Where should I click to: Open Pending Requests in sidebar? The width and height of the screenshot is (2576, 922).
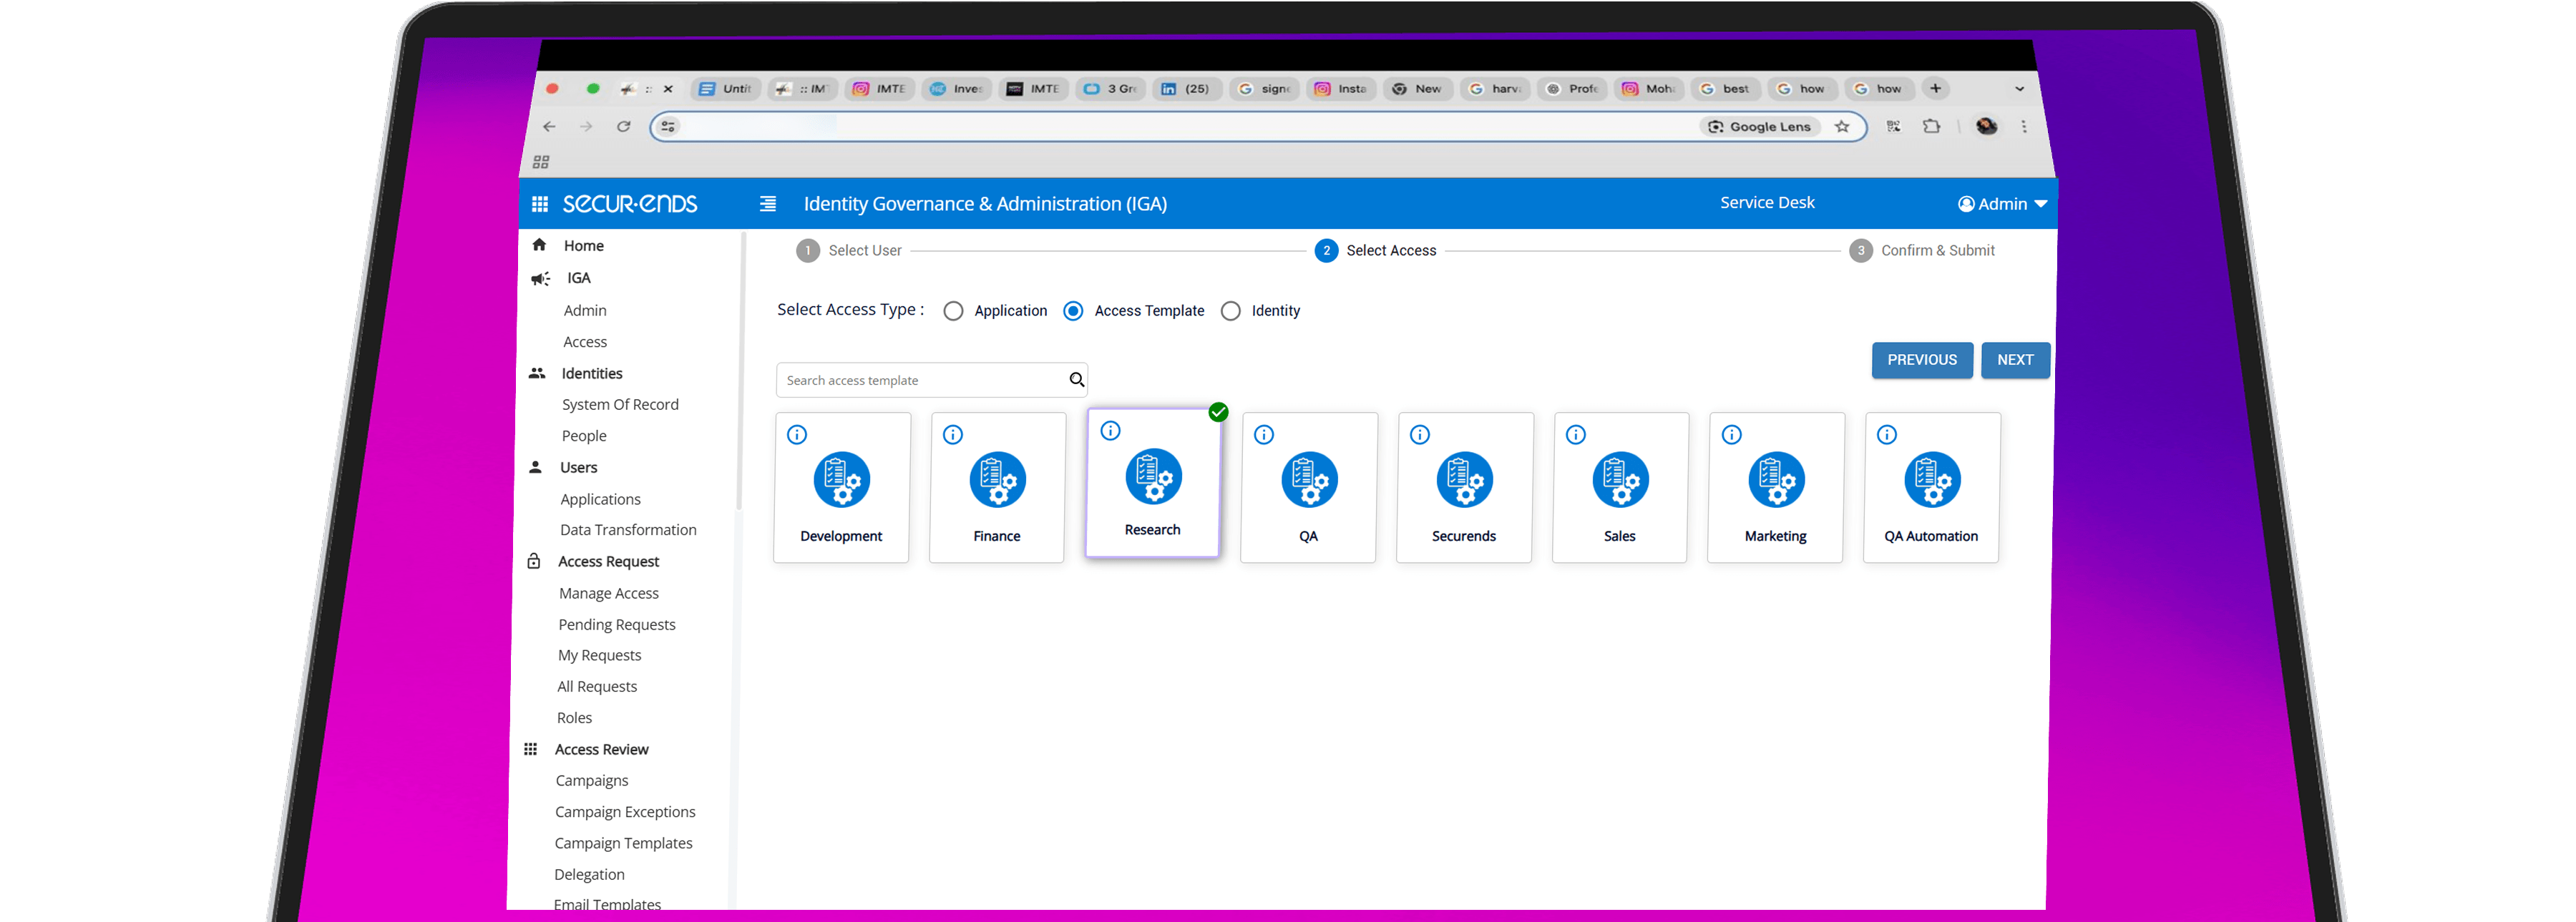pyautogui.click(x=617, y=624)
